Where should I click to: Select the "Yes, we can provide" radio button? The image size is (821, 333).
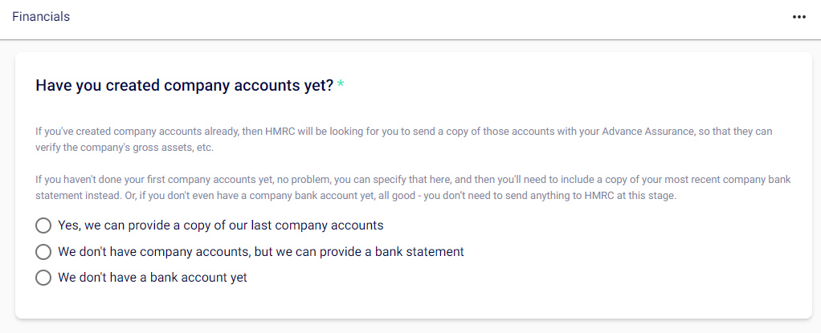[44, 225]
